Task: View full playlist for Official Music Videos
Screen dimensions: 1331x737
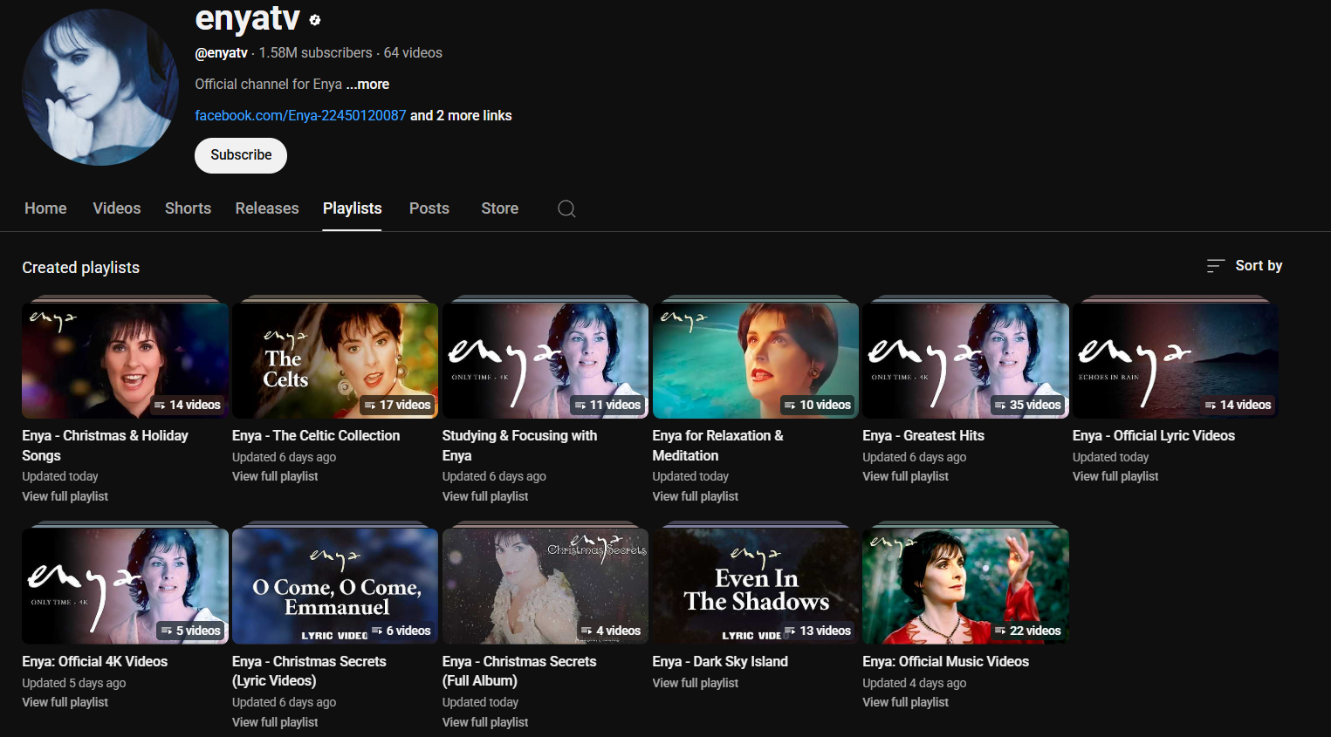Action: click(905, 702)
